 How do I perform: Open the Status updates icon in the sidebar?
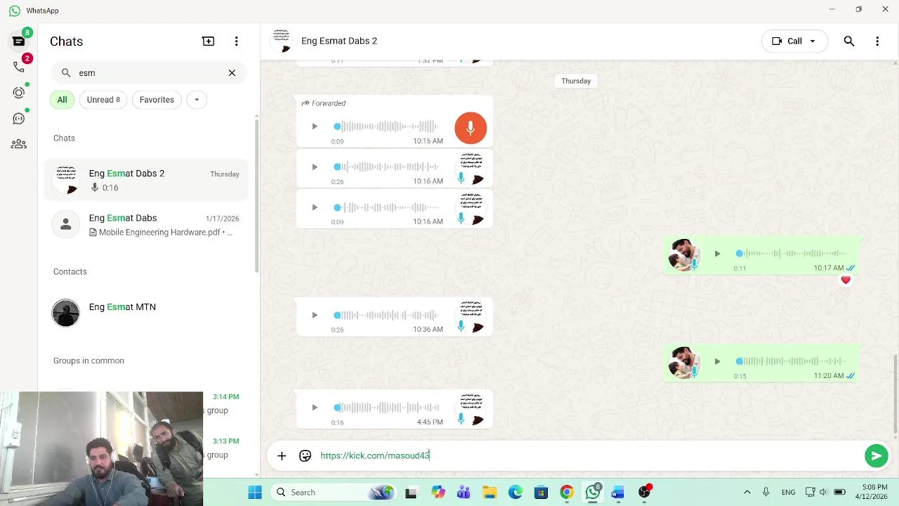click(19, 93)
